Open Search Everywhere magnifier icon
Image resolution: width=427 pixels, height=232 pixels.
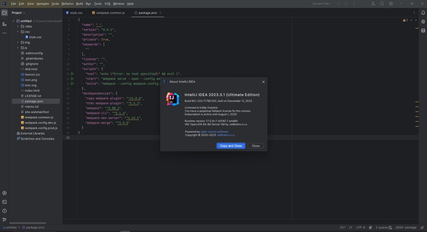point(382,4)
